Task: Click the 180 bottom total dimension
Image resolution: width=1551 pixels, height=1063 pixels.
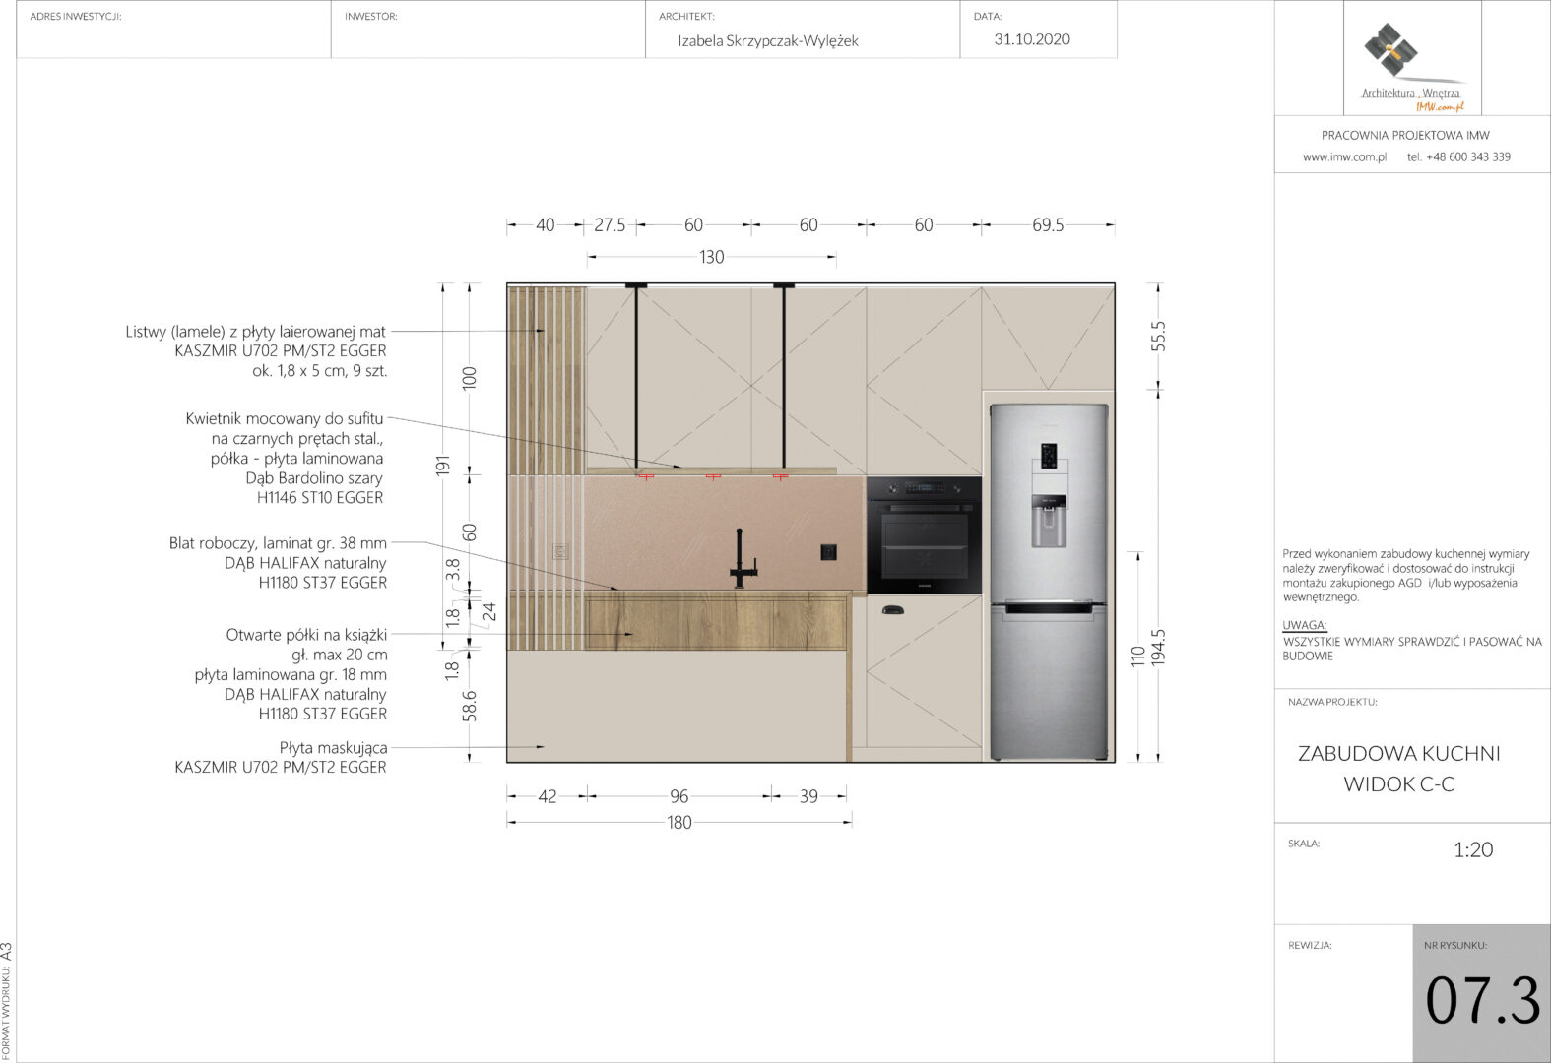Action: click(679, 823)
